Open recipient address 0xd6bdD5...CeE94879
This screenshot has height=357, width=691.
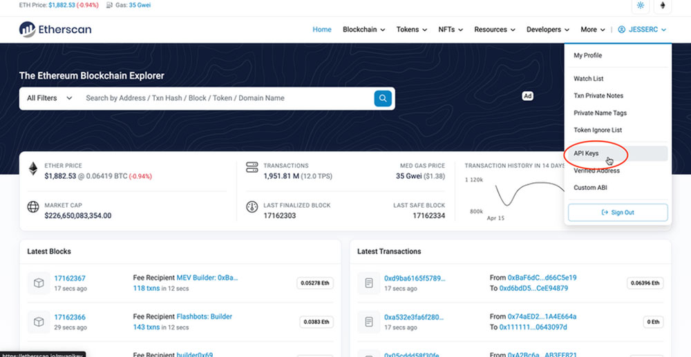(x=533, y=289)
